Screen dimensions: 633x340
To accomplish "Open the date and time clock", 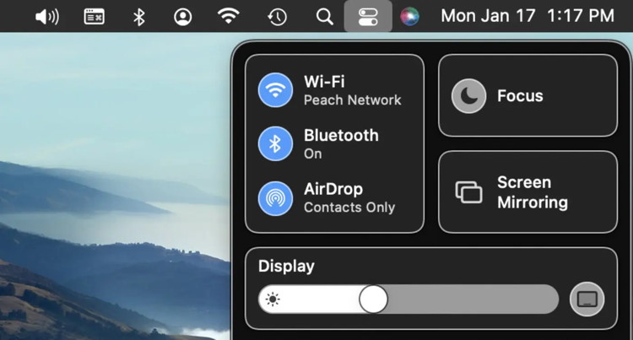I will 527,16.
